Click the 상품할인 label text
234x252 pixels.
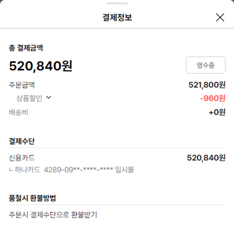pos(29,98)
